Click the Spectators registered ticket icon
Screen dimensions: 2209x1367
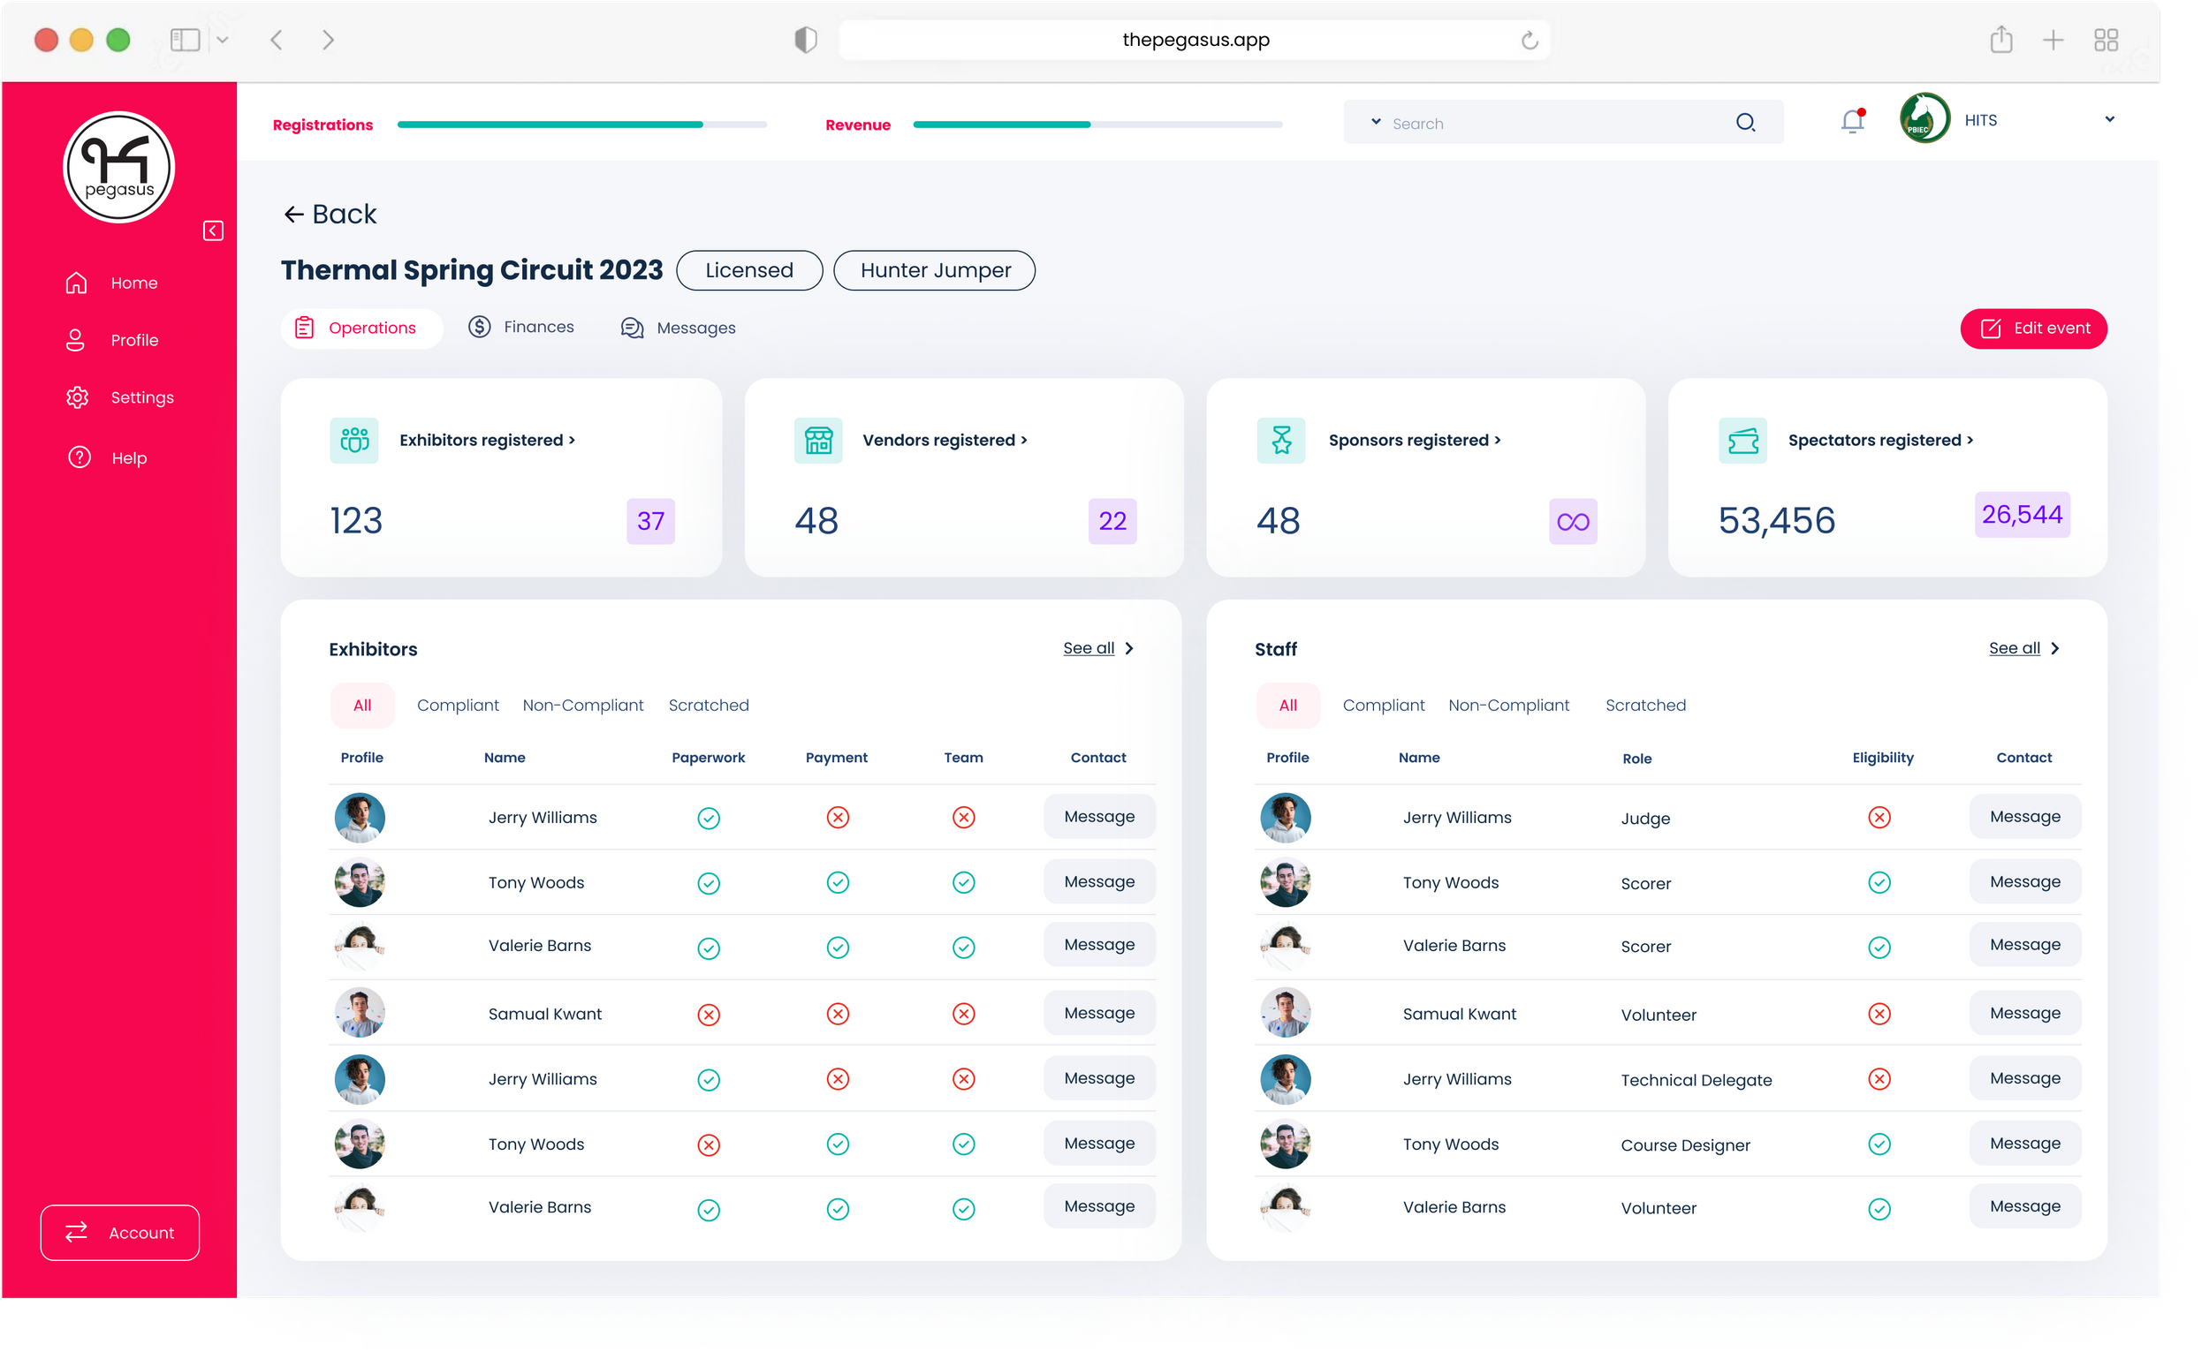tap(1742, 441)
